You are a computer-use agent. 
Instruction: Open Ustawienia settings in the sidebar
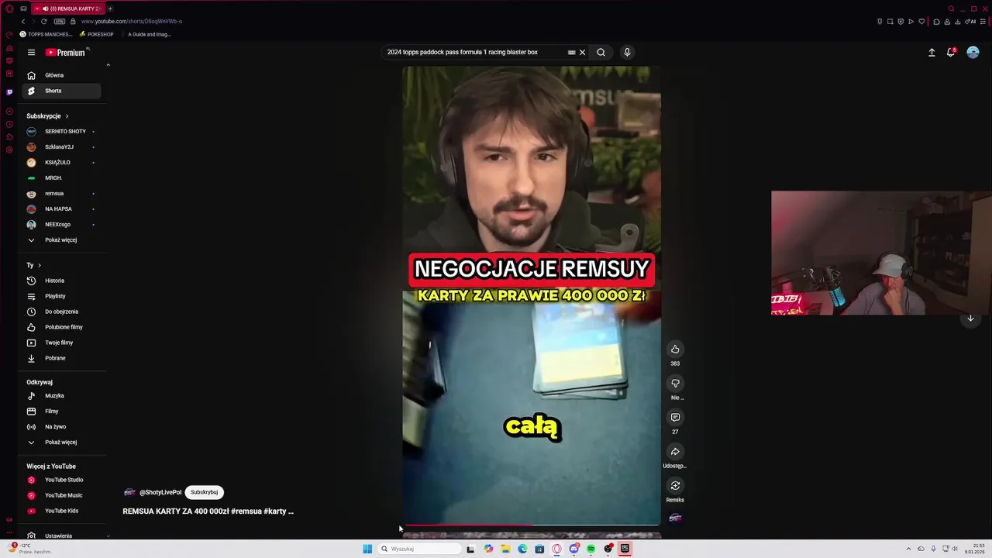tap(62, 536)
